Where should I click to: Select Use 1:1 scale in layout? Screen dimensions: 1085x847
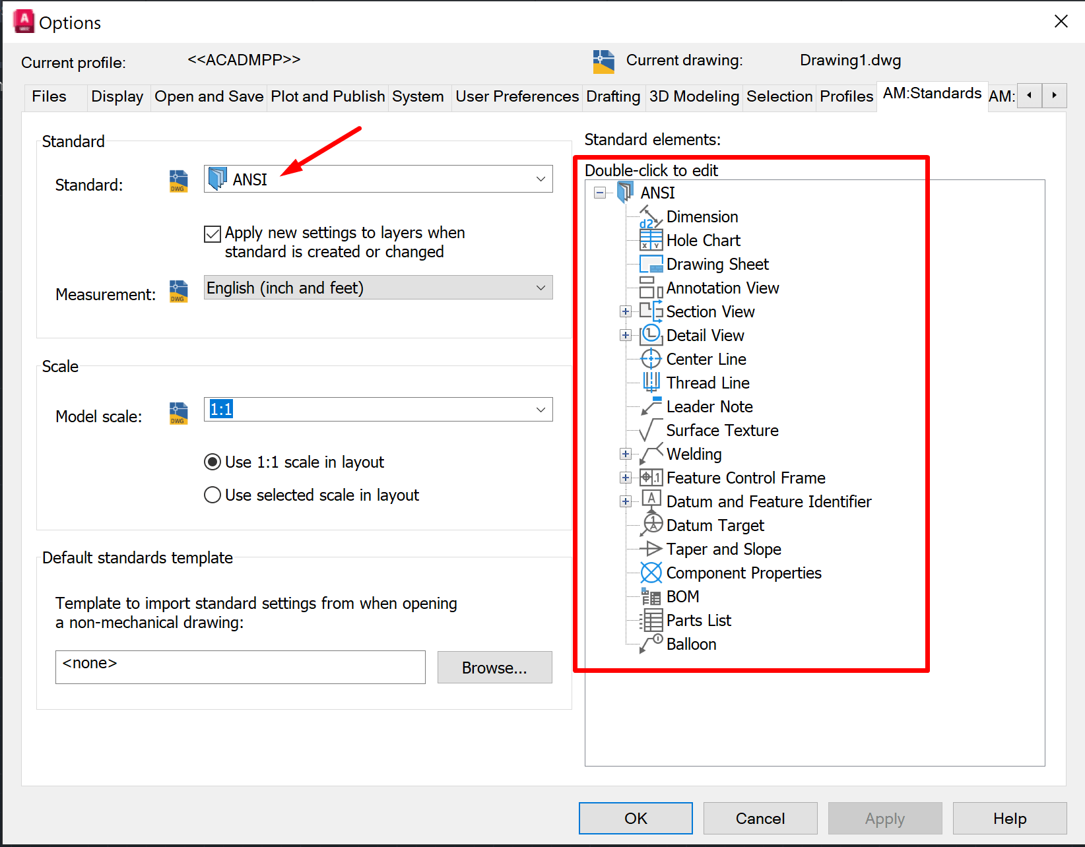coord(213,462)
